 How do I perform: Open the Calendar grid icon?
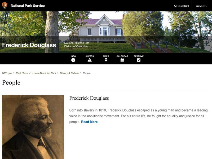click(x=122, y=60)
